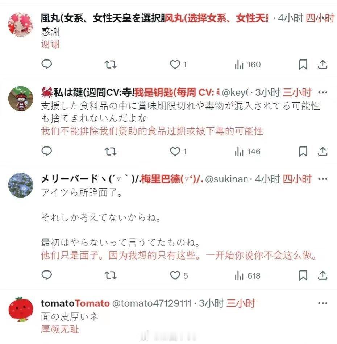This screenshot has width=337, height=344.
Task: View analytics showing 618 views
Action: 247,275
